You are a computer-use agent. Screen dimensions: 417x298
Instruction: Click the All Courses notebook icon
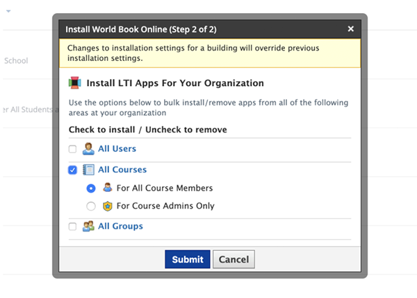tap(88, 170)
